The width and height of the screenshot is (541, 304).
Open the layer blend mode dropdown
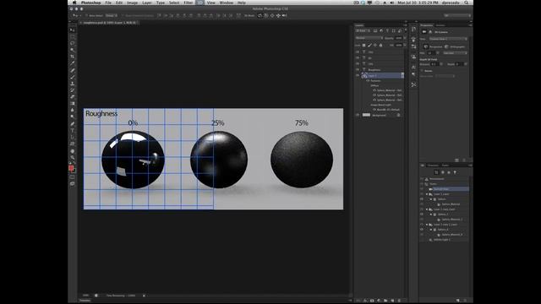[369, 38]
